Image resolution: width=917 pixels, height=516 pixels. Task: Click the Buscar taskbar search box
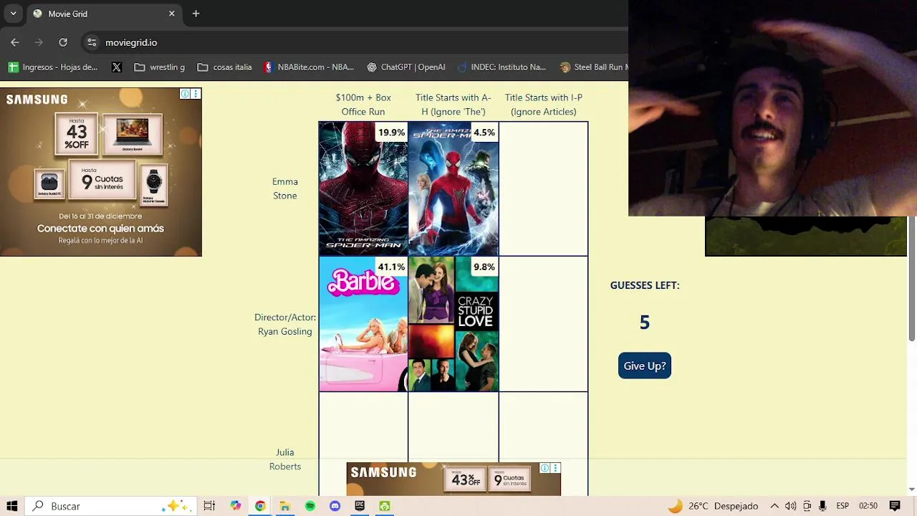coord(110,506)
